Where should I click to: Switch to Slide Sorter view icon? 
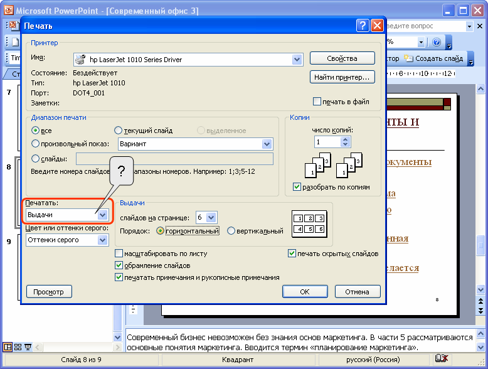[x=18, y=347]
